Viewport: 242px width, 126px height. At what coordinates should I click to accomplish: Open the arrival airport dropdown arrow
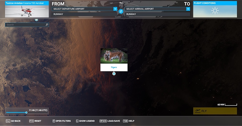(x=188, y=9)
